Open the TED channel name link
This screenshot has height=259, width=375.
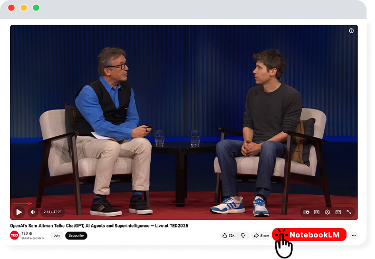point(25,233)
